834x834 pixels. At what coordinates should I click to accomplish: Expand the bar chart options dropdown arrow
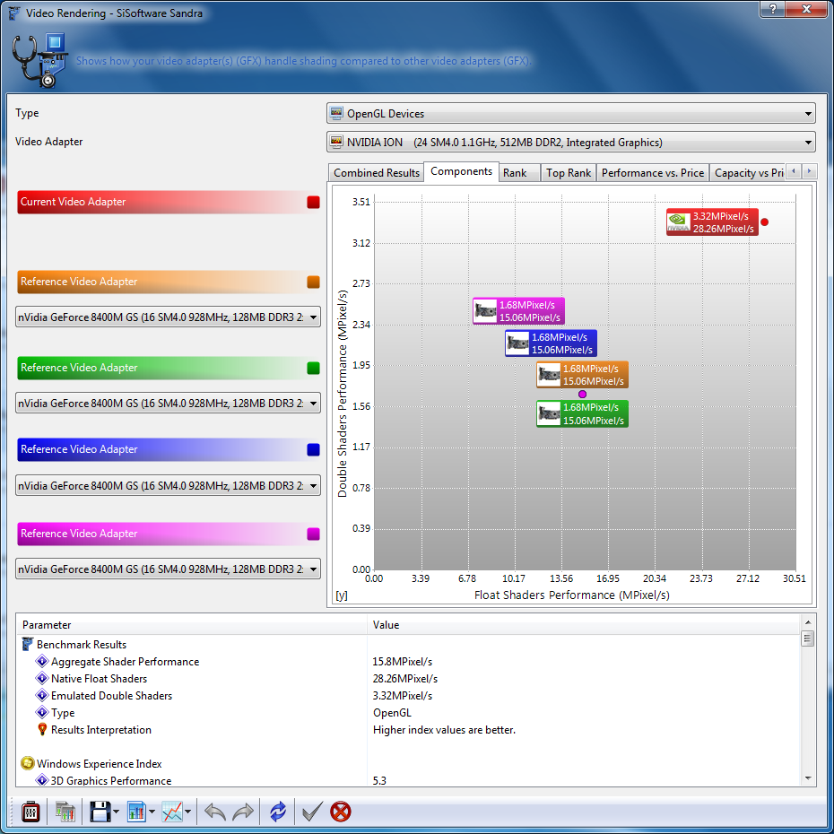tap(152, 812)
